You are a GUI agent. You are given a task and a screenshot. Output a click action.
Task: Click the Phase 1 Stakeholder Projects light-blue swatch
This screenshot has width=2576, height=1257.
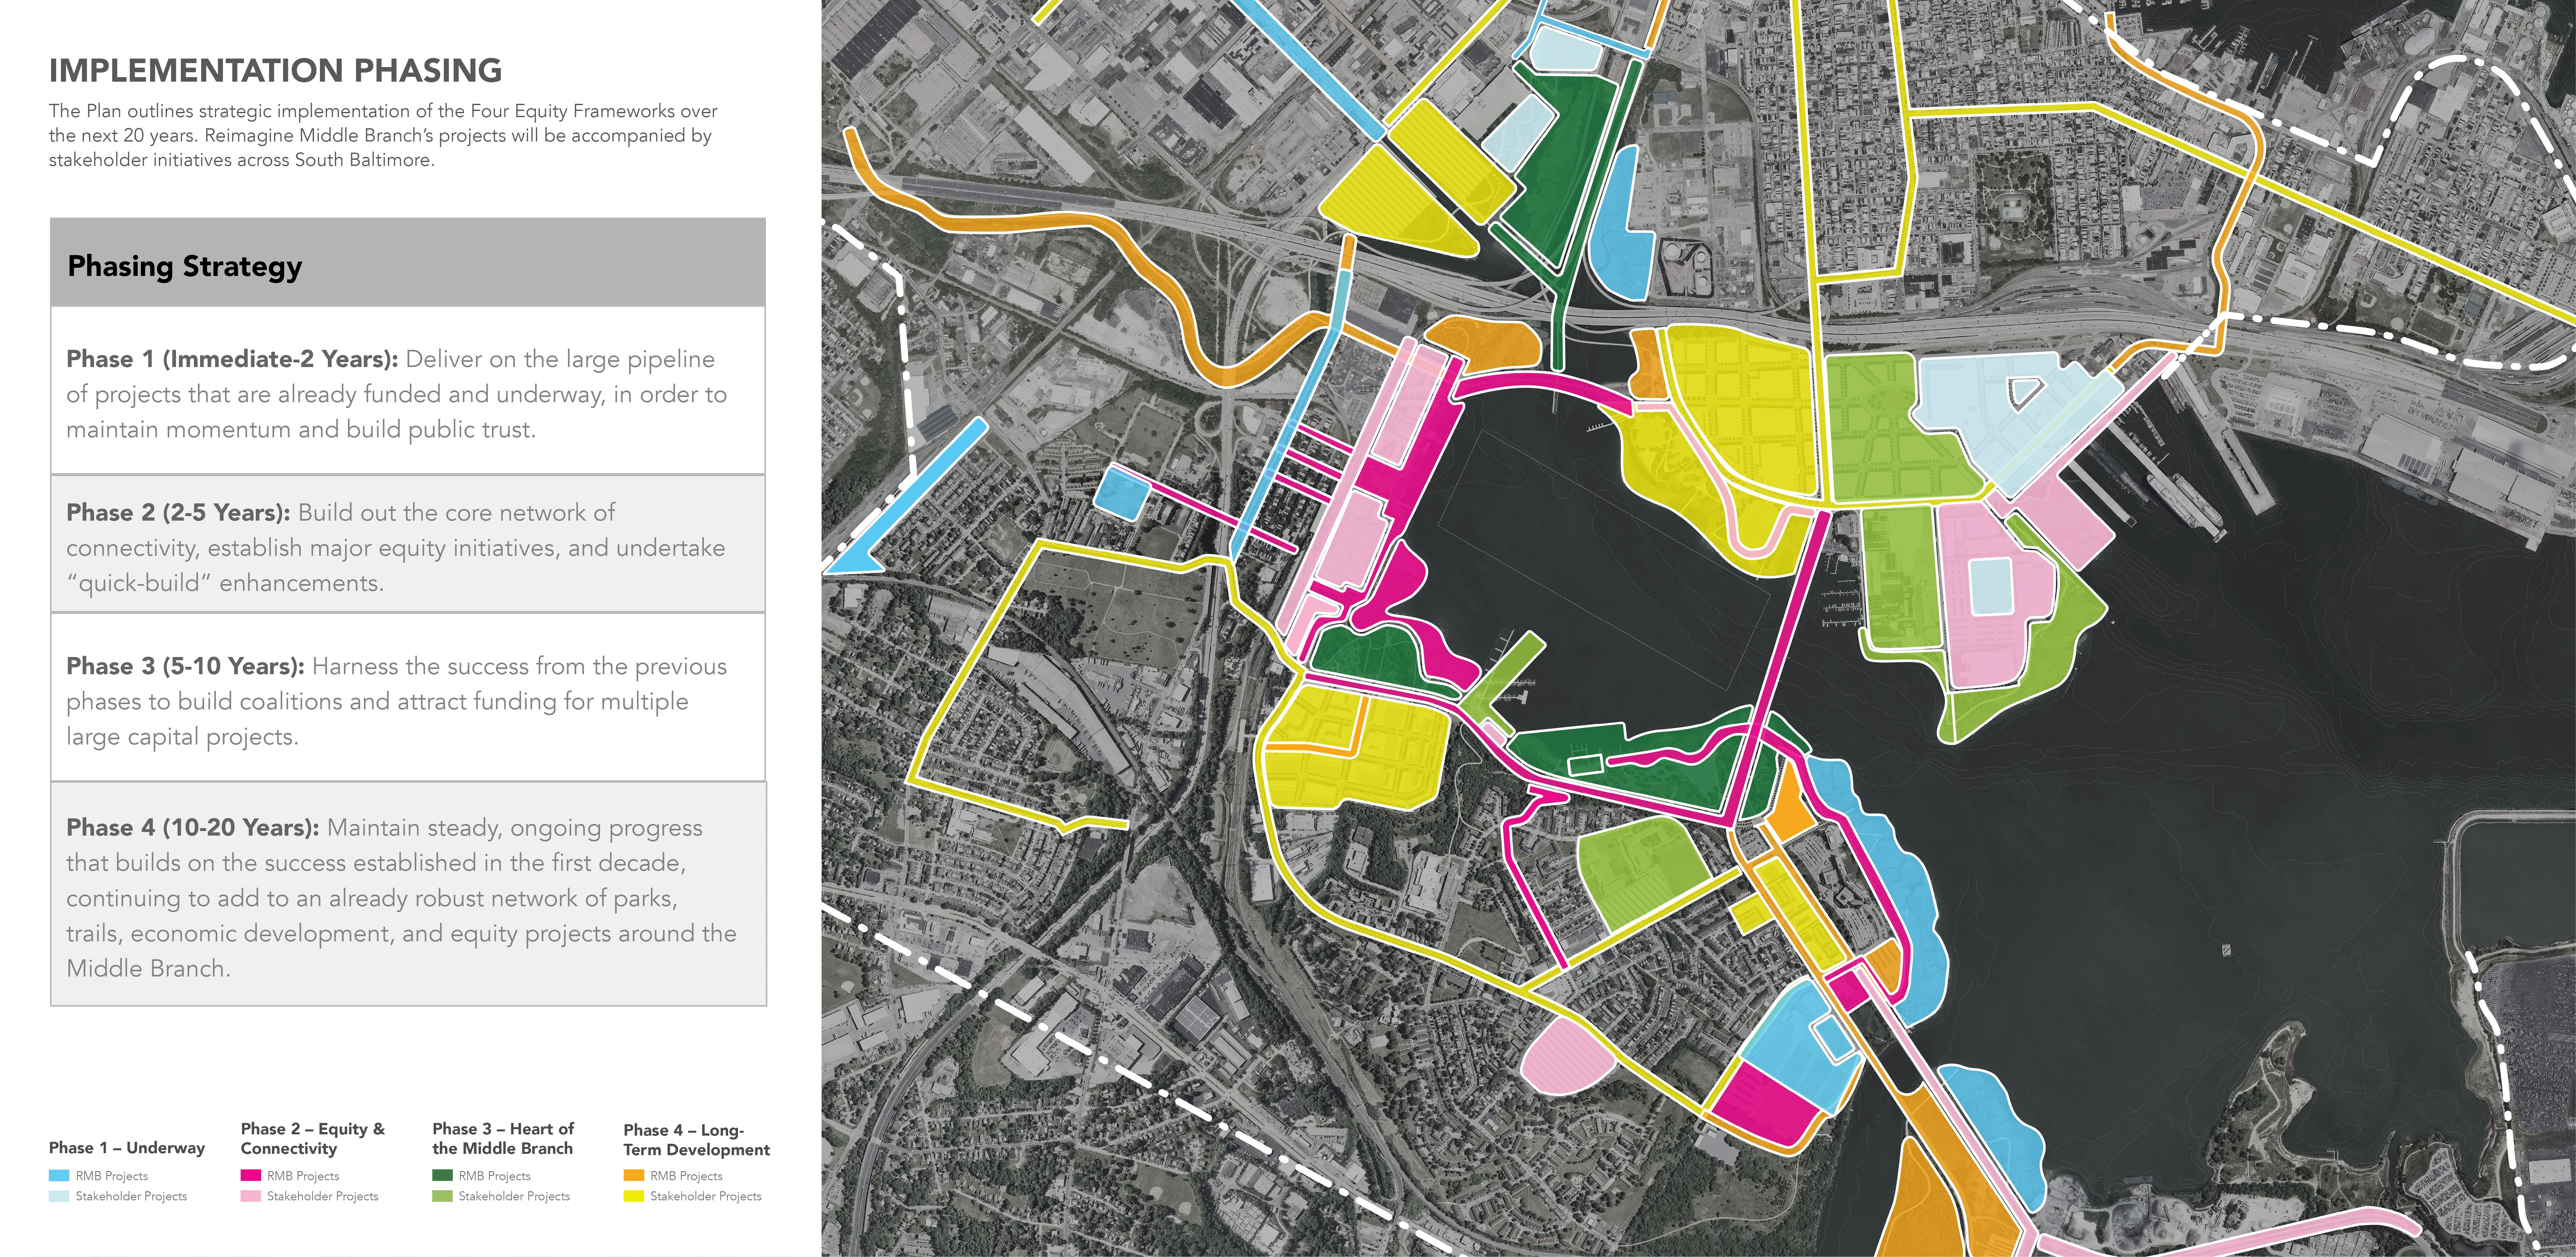[59, 1196]
